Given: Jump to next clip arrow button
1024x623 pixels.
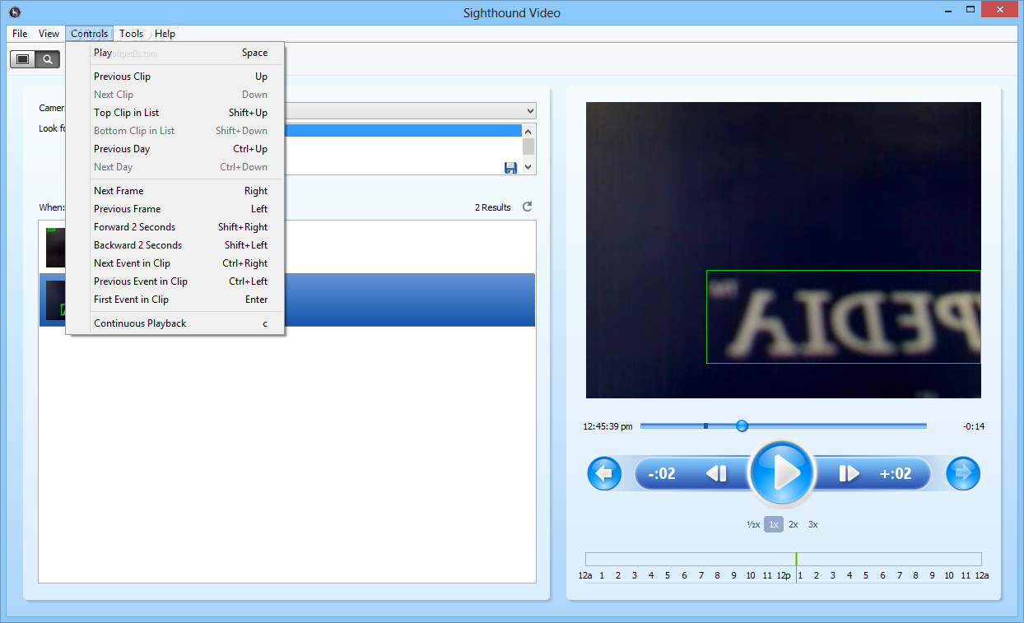Looking at the screenshot, I should 963,473.
